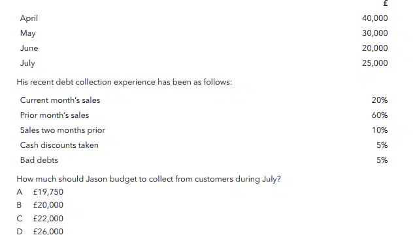Image resolution: width=415 pixels, height=235 pixels.
Task: Click the May row label
Action: (28, 33)
